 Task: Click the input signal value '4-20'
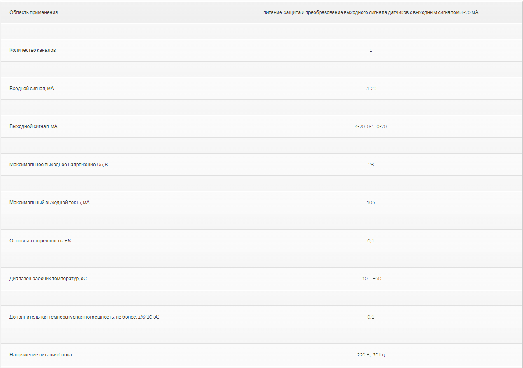coord(371,89)
